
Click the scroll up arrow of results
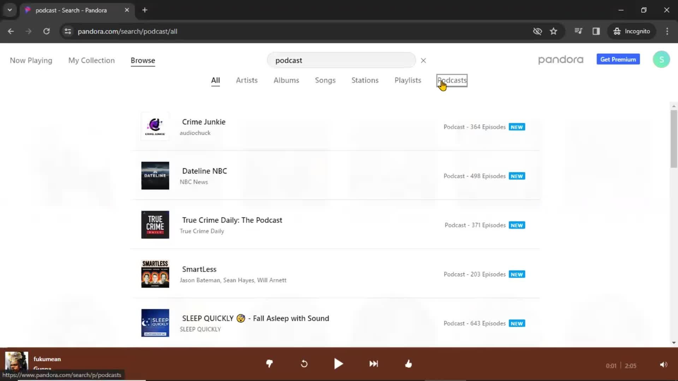(x=674, y=106)
